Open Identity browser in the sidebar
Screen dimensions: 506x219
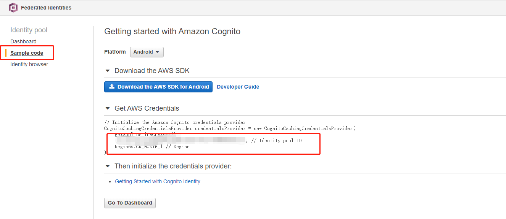[x=29, y=64]
